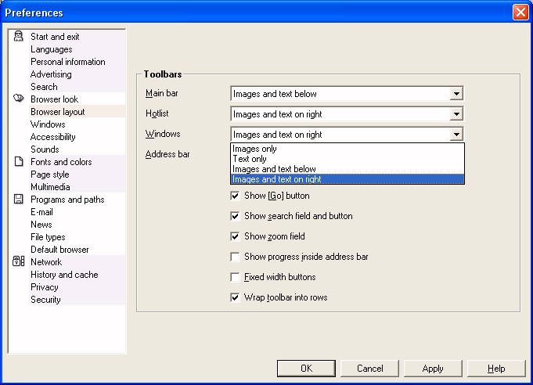The image size is (533, 385).
Task: Disable the Show [Go] button checkbox
Action: coord(235,196)
